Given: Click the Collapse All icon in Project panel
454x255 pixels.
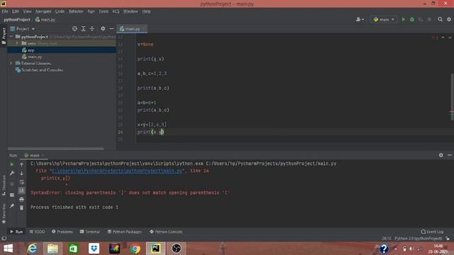Looking at the screenshot, I should click(92, 28).
